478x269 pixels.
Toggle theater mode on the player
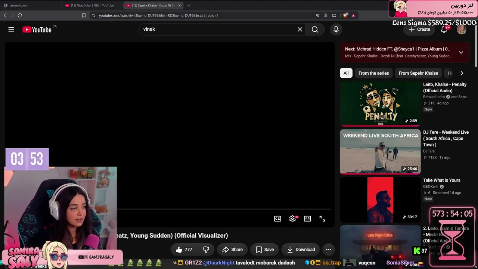[307, 219]
